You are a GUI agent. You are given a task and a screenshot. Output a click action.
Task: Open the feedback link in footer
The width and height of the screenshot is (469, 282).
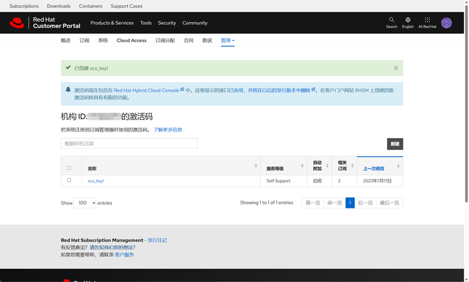pos(113,247)
